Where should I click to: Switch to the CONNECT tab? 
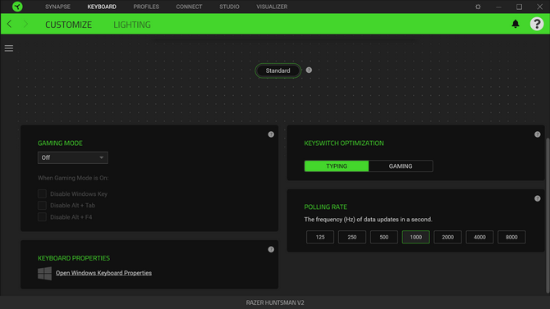(189, 7)
